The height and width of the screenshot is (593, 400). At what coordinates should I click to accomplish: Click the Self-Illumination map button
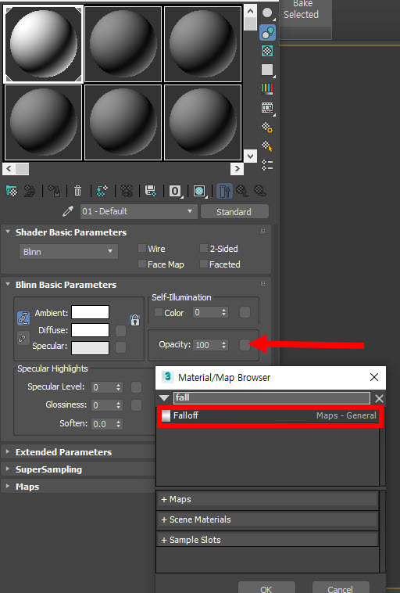point(245,312)
